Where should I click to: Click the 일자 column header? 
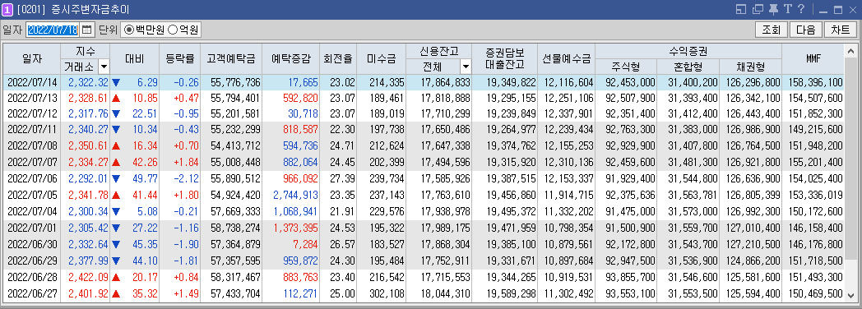(32, 59)
